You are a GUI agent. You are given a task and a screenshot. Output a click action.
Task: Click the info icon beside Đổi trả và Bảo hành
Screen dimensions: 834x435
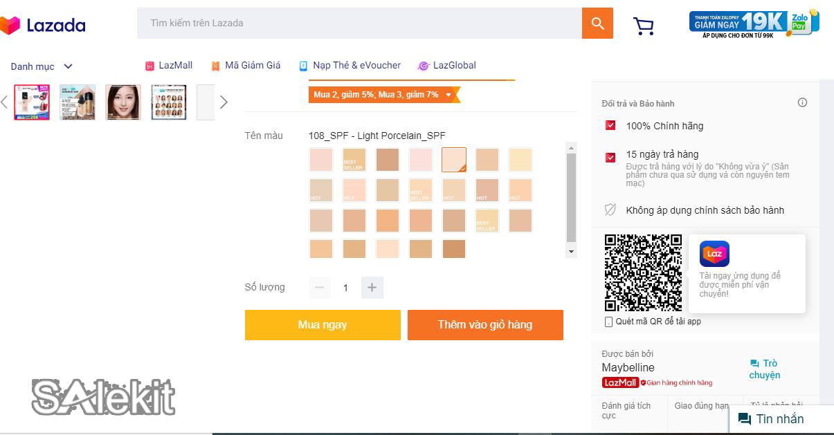802,102
